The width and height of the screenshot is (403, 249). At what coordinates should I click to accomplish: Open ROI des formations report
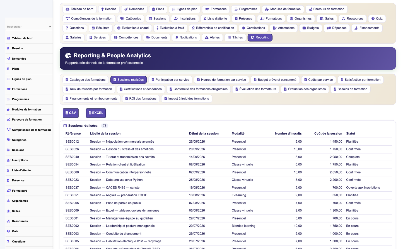(x=141, y=99)
